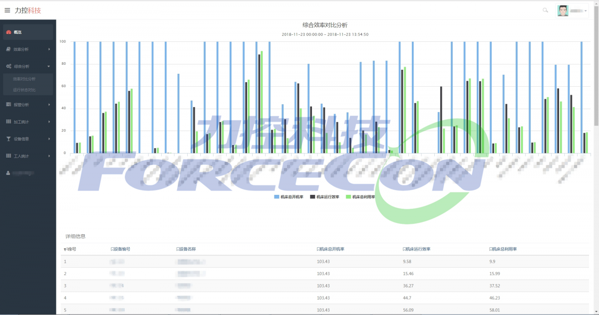The width and height of the screenshot is (599, 315).
Task: Toggle 机床运行效率 series in chart legend
Action: (x=325, y=197)
